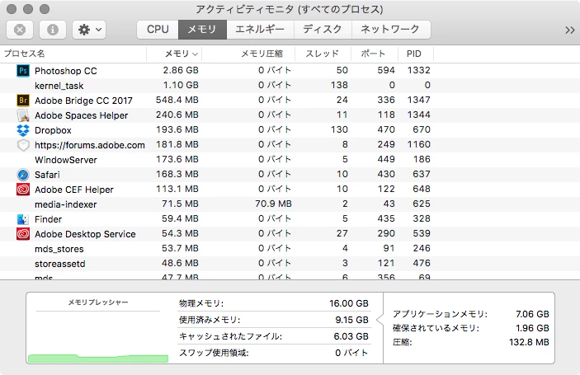The width and height of the screenshot is (580, 375).
Task: Select the WindowServer process
Action: (x=66, y=160)
